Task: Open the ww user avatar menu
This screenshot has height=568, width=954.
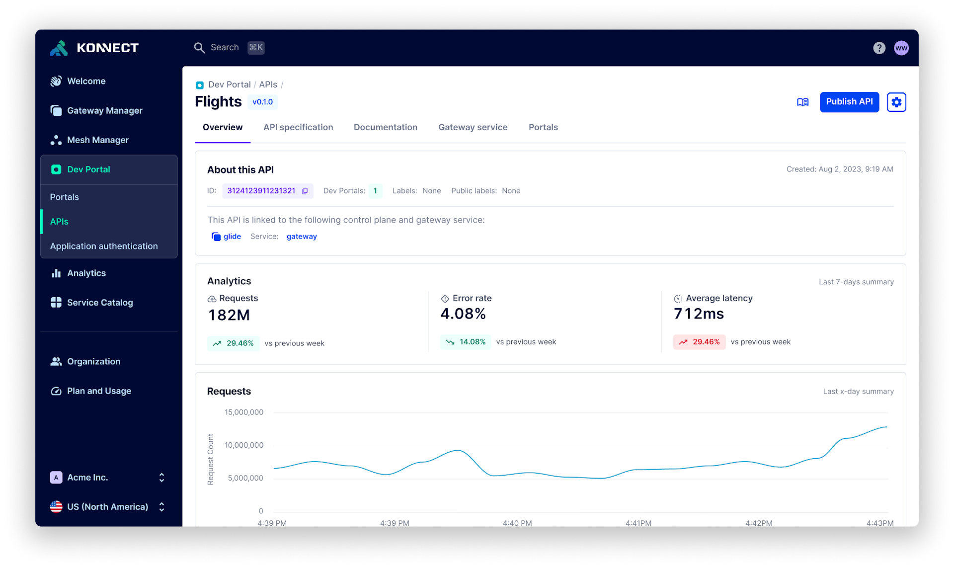Action: click(x=902, y=47)
